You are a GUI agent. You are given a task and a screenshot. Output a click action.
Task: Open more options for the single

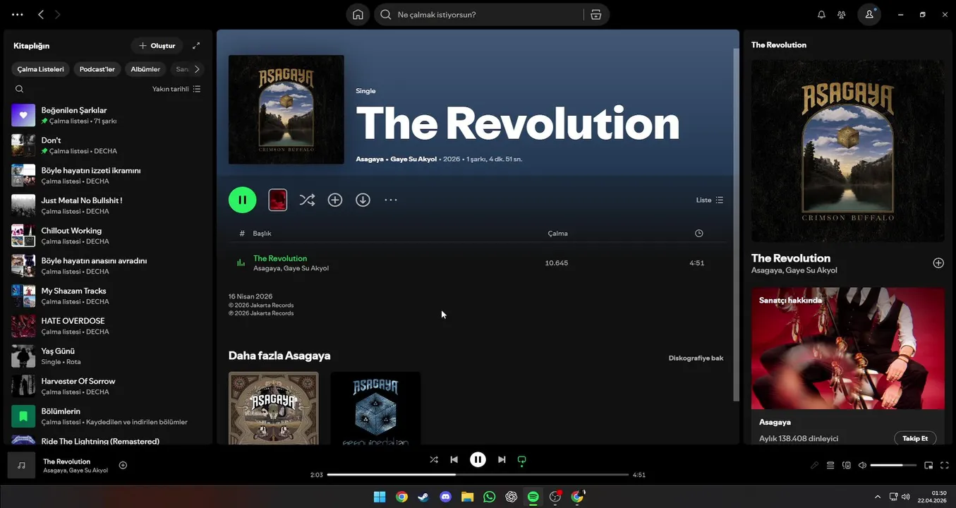pos(391,200)
